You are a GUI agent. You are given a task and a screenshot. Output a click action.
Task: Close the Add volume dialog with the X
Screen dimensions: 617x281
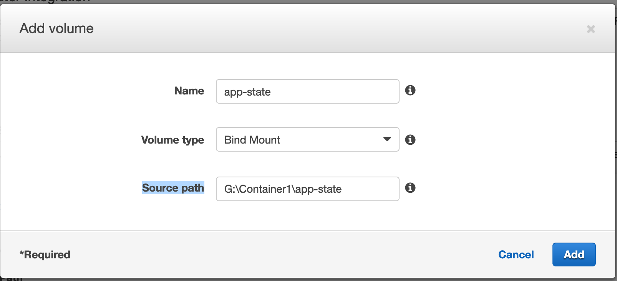(x=591, y=29)
